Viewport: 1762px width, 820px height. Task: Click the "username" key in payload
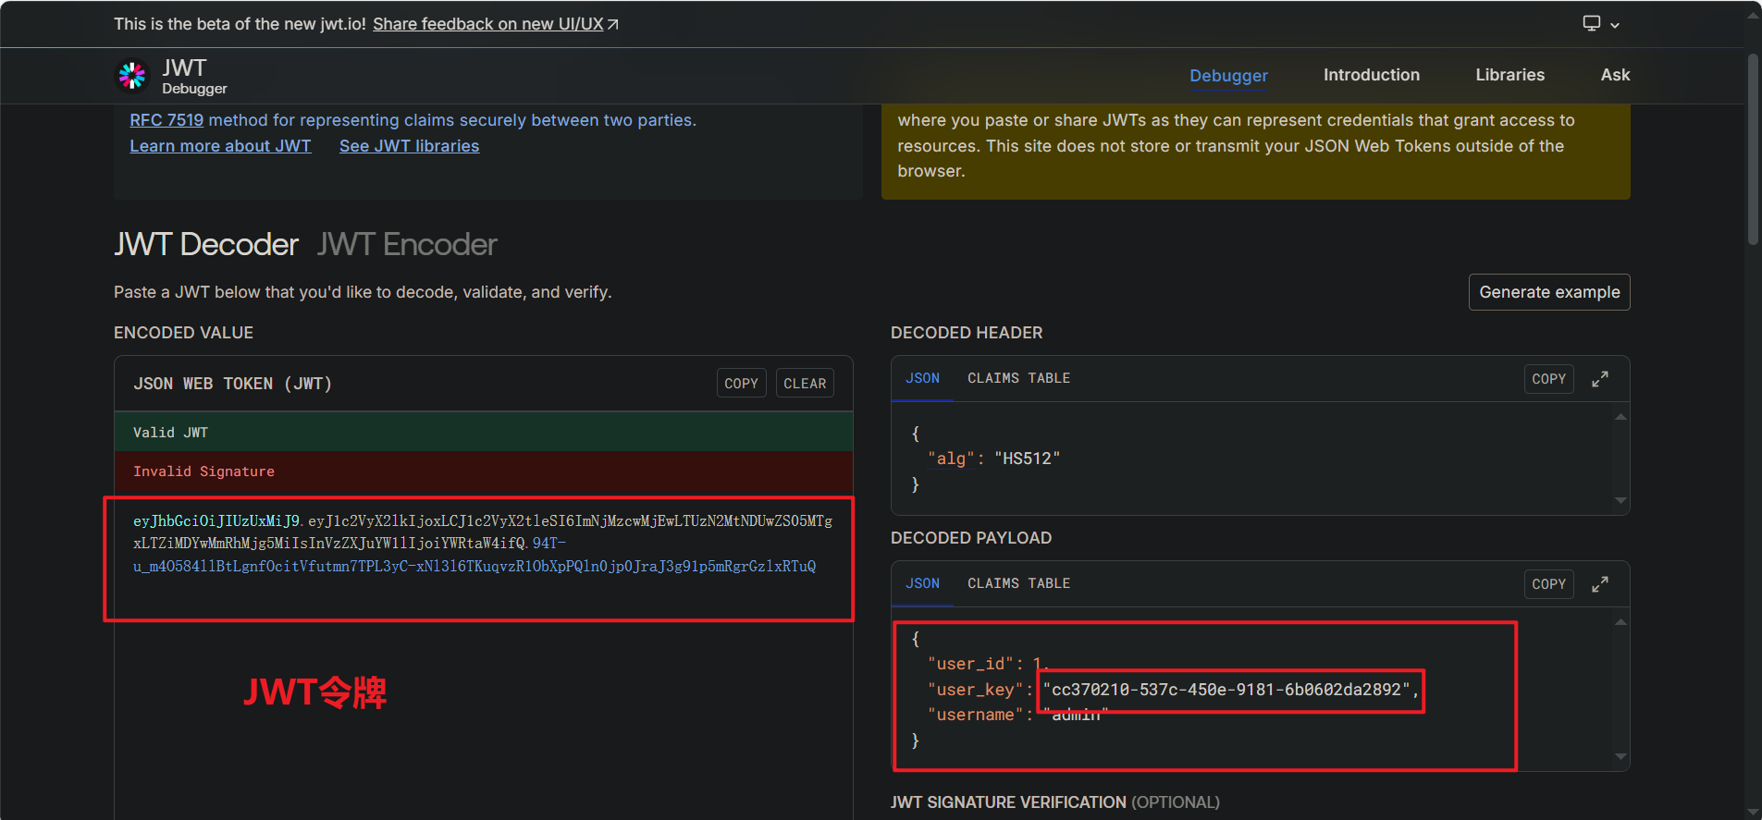(976, 715)
